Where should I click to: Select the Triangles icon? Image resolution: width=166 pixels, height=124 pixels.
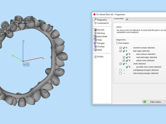tap(95, 43)
